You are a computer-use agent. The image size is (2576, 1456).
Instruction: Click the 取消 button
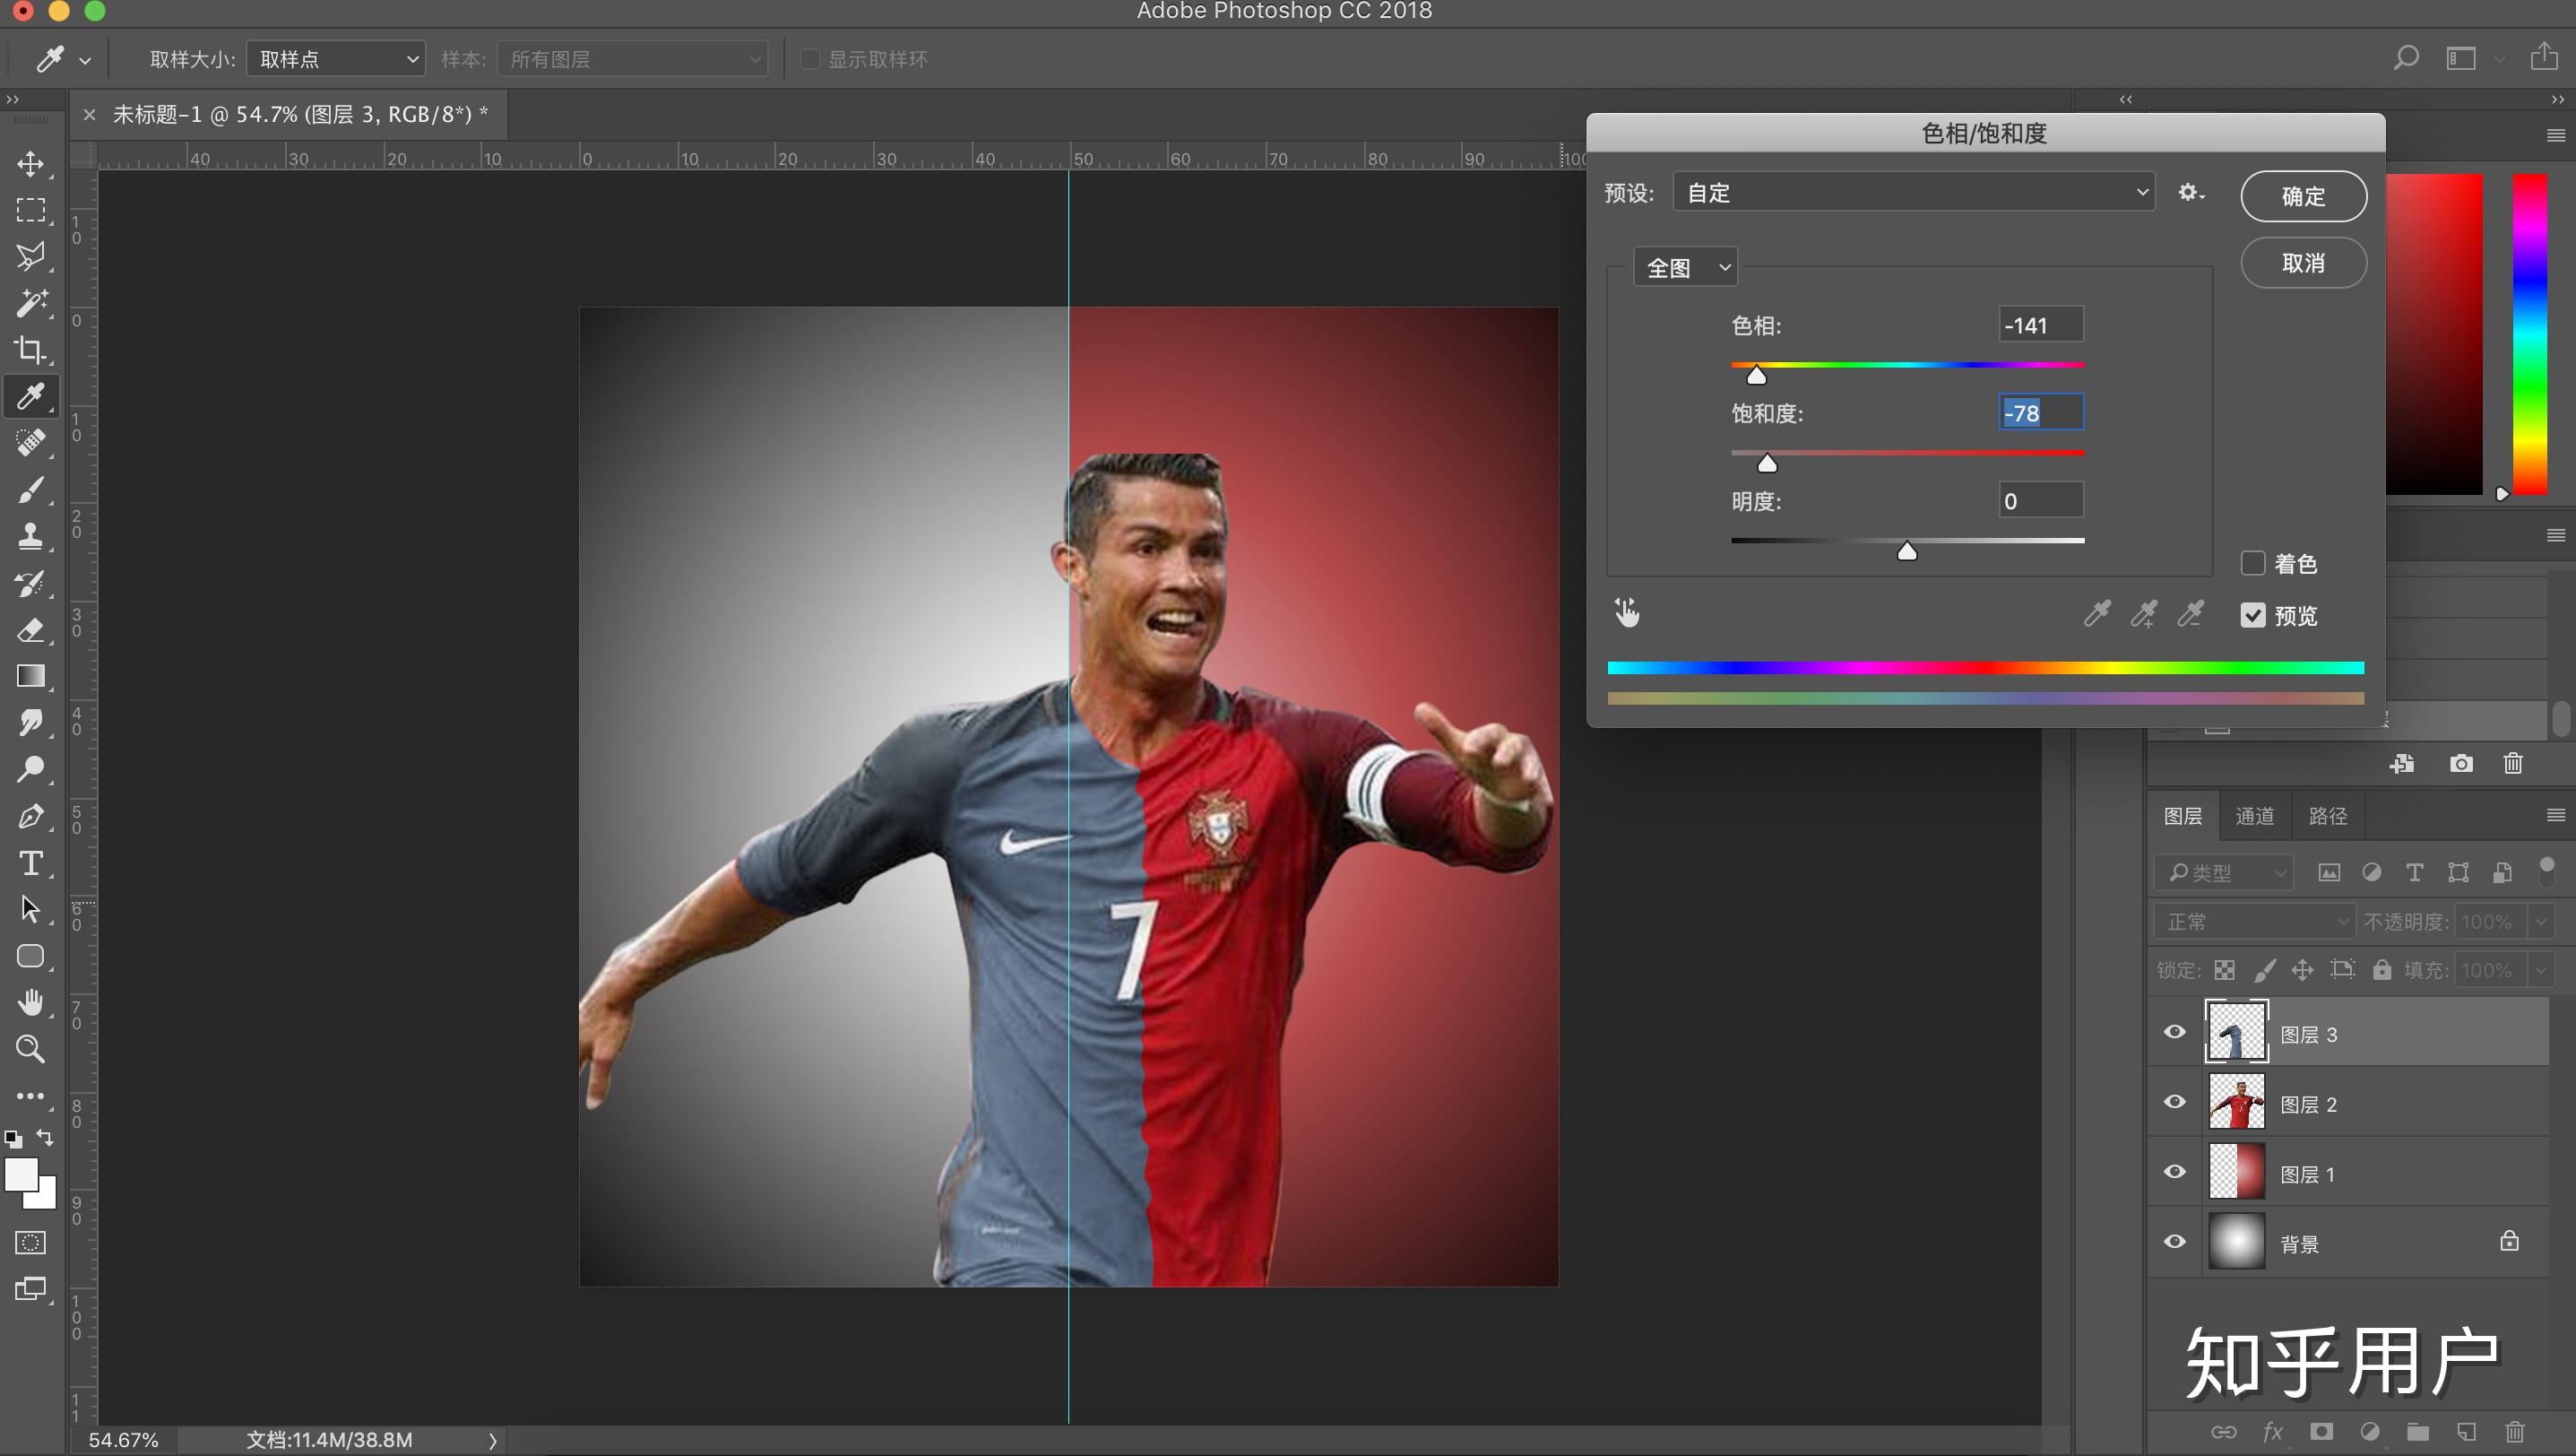point(2304,263)
